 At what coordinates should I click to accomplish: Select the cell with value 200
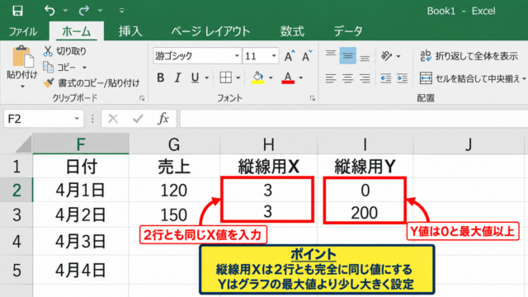click(365, 213)
